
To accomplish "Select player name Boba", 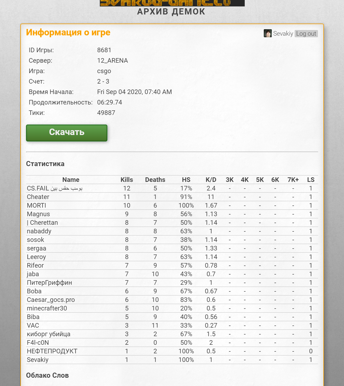I will pyautogui.click(x=34, y=291).
